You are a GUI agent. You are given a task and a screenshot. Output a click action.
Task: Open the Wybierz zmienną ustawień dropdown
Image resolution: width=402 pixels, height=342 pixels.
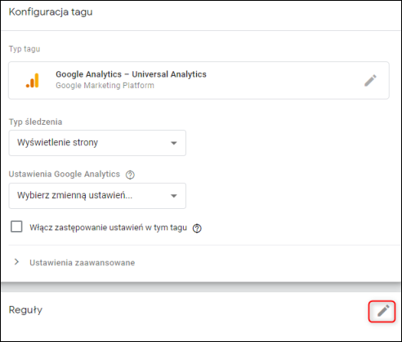coord(97,196)
